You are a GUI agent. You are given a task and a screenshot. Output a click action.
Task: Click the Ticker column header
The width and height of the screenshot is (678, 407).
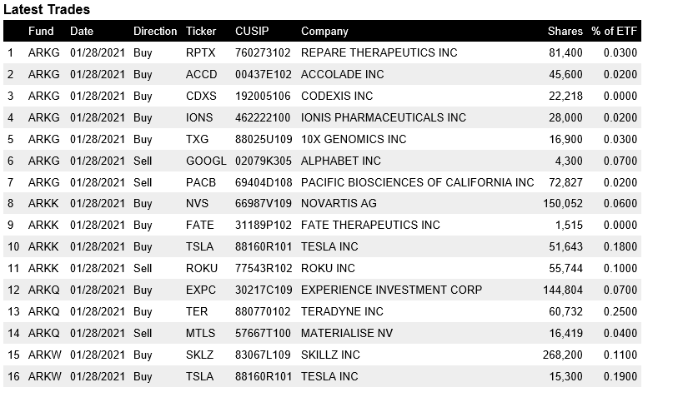tap(201, 31)
